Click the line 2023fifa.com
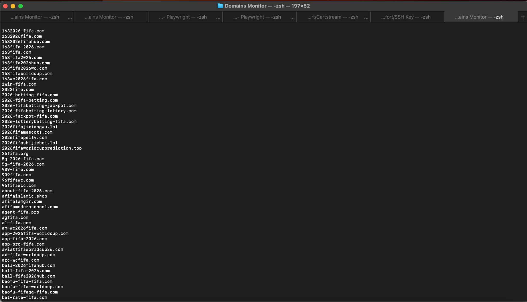 (18, 90)
